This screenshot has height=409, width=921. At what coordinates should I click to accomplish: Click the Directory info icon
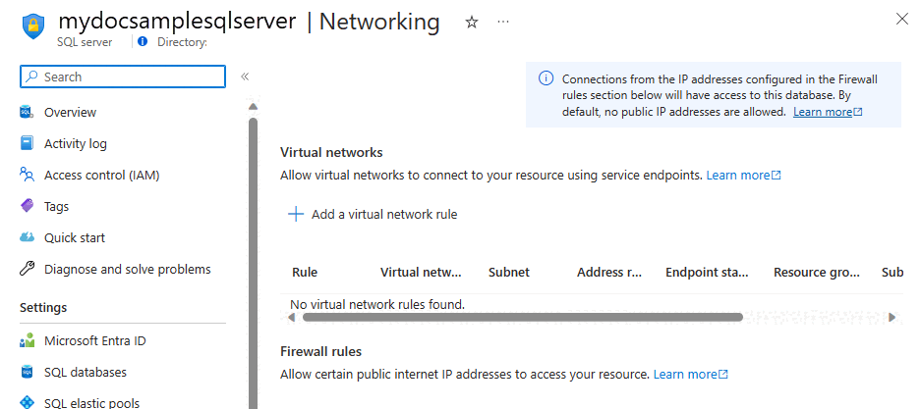[x=143, y=41]
